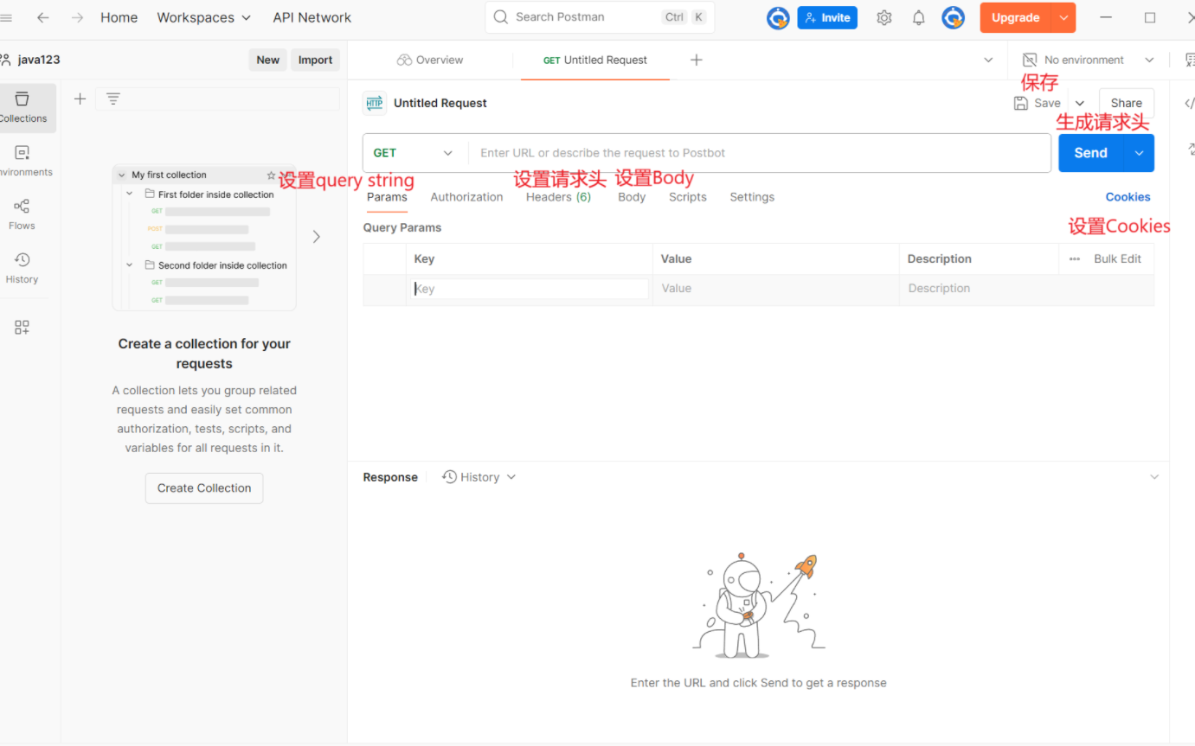Viewport: 1195px width, 746px height.
Task: Open the Cookies link
Action: click(x=1128, y=197)
